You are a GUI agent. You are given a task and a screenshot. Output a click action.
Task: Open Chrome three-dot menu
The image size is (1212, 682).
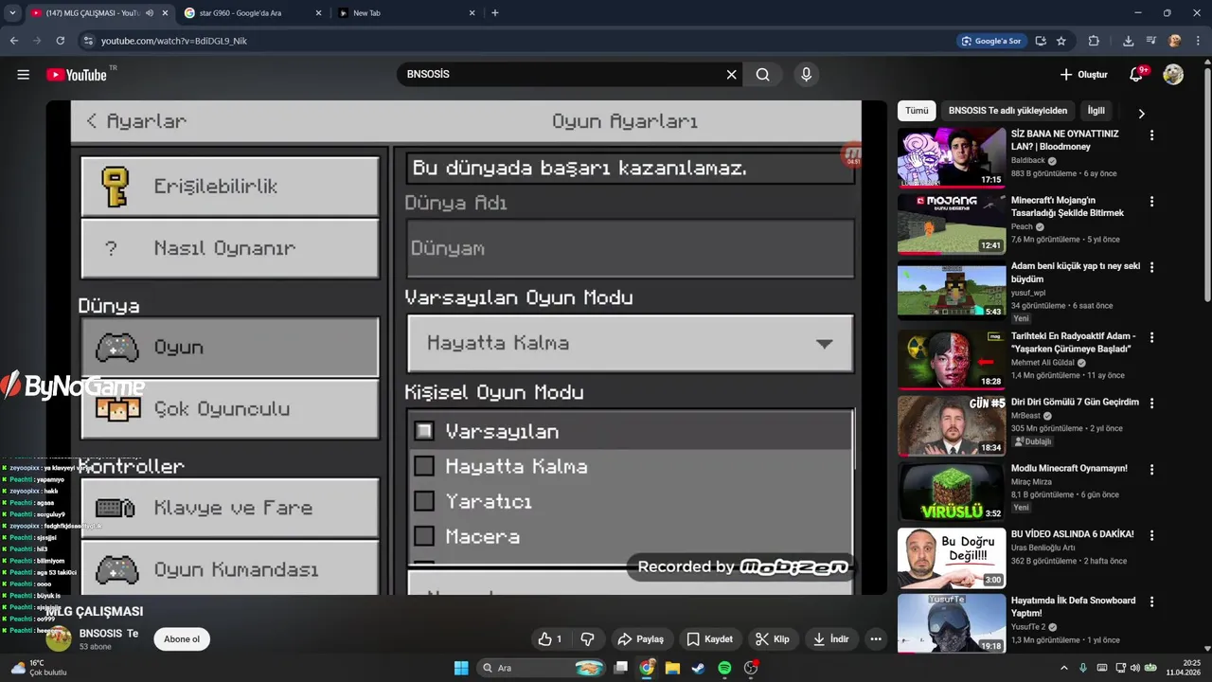click(1198, 41)
